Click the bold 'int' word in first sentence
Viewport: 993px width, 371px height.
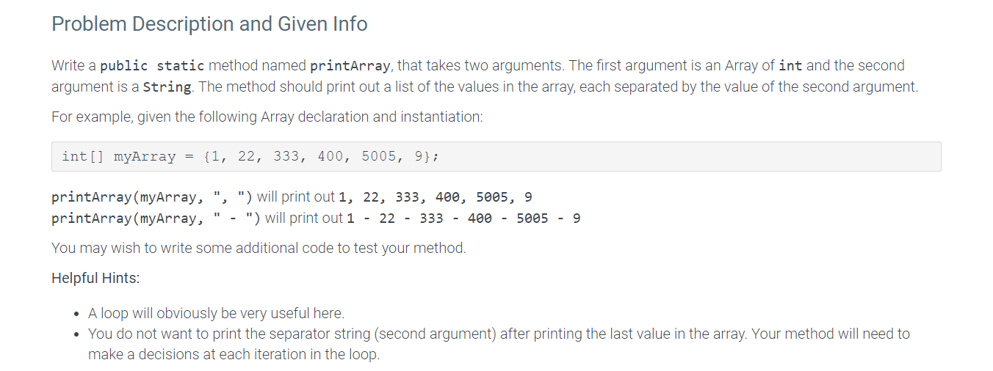[x=790, y=65]
